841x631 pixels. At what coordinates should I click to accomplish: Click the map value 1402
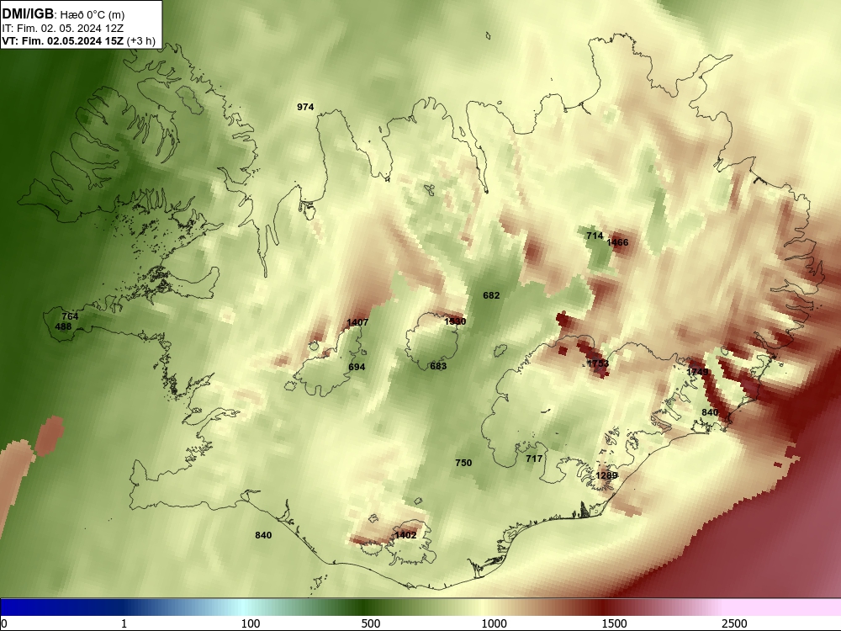pos(405,535)
